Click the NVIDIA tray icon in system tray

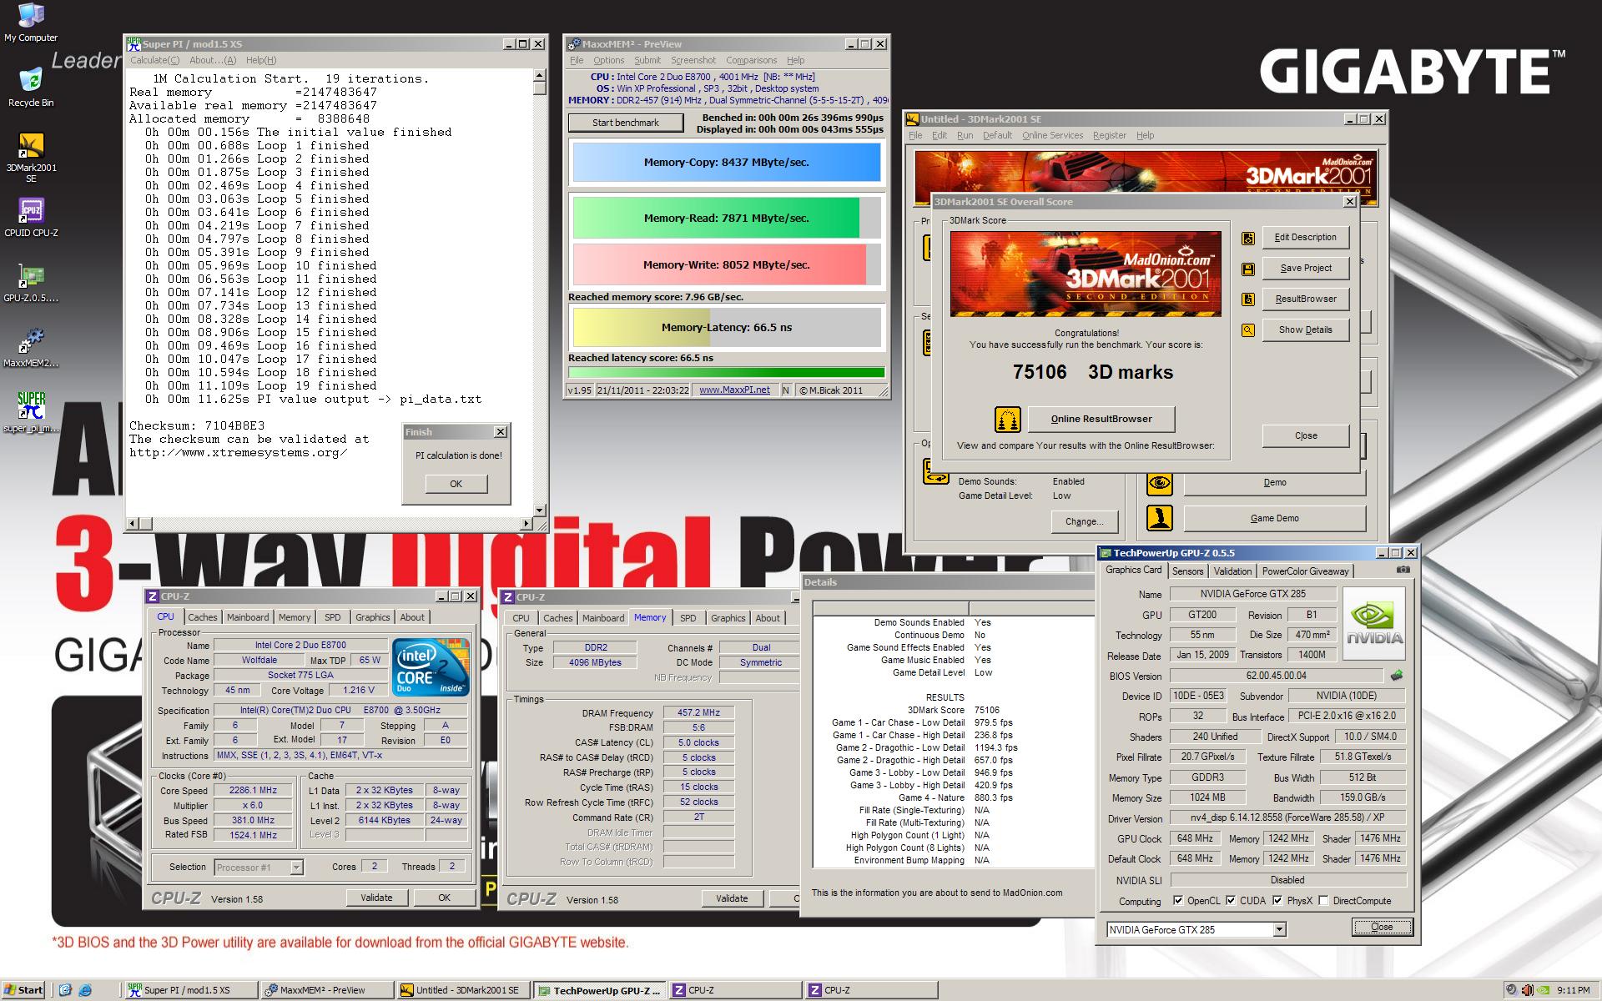1544,990
